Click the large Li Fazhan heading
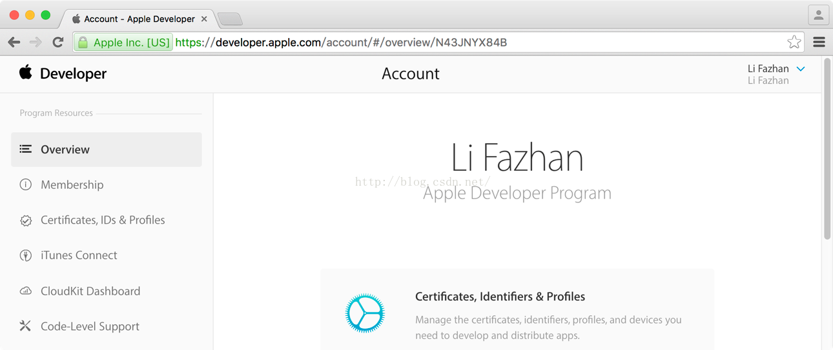Viewport: 833px width, 350px height. click(x=517, y=158)
